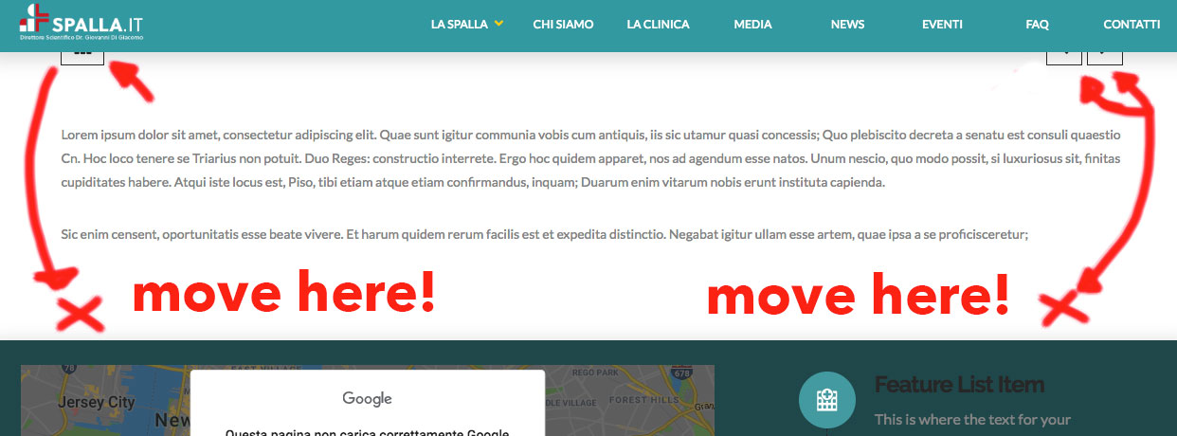The height and width of the screenshot is (436, 1177).
Task: View the FAQ page
Action: point(1037,25)
